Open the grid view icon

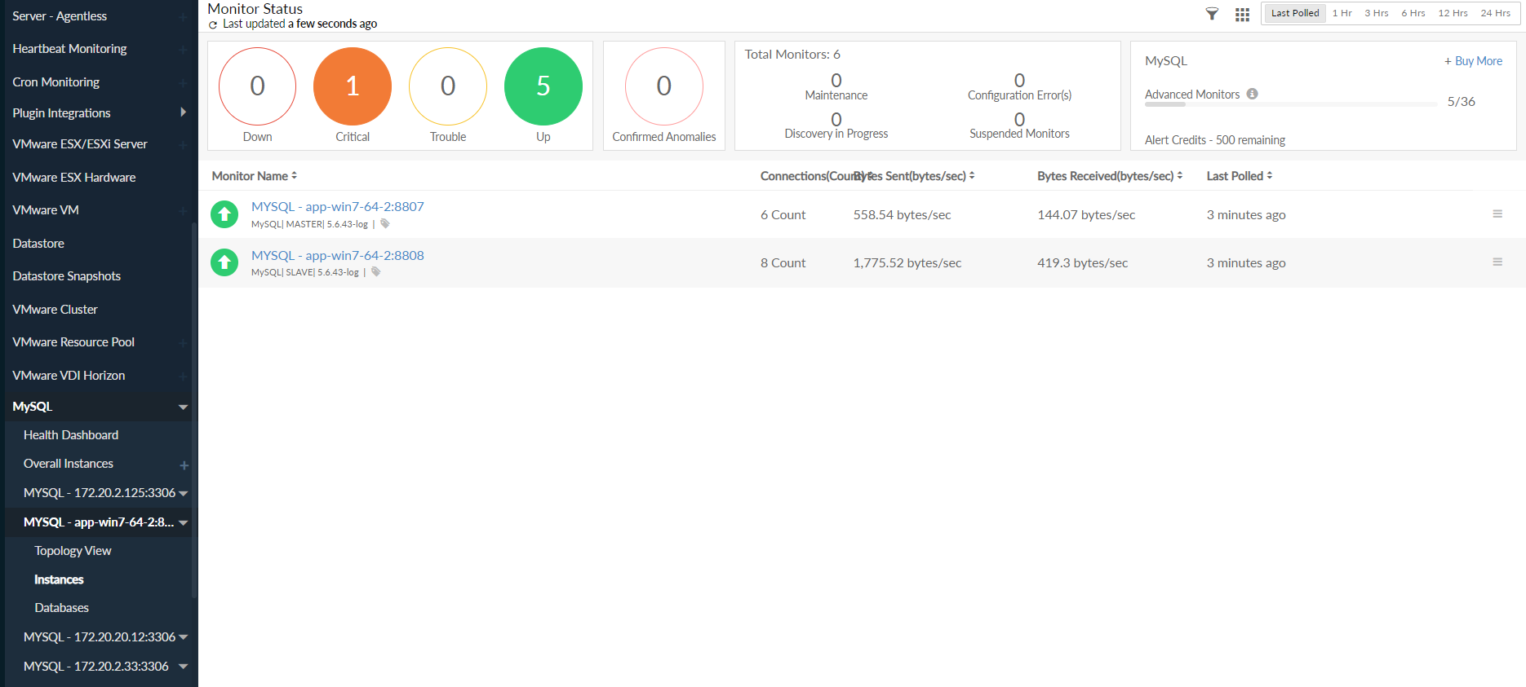tap(1242, 15)
